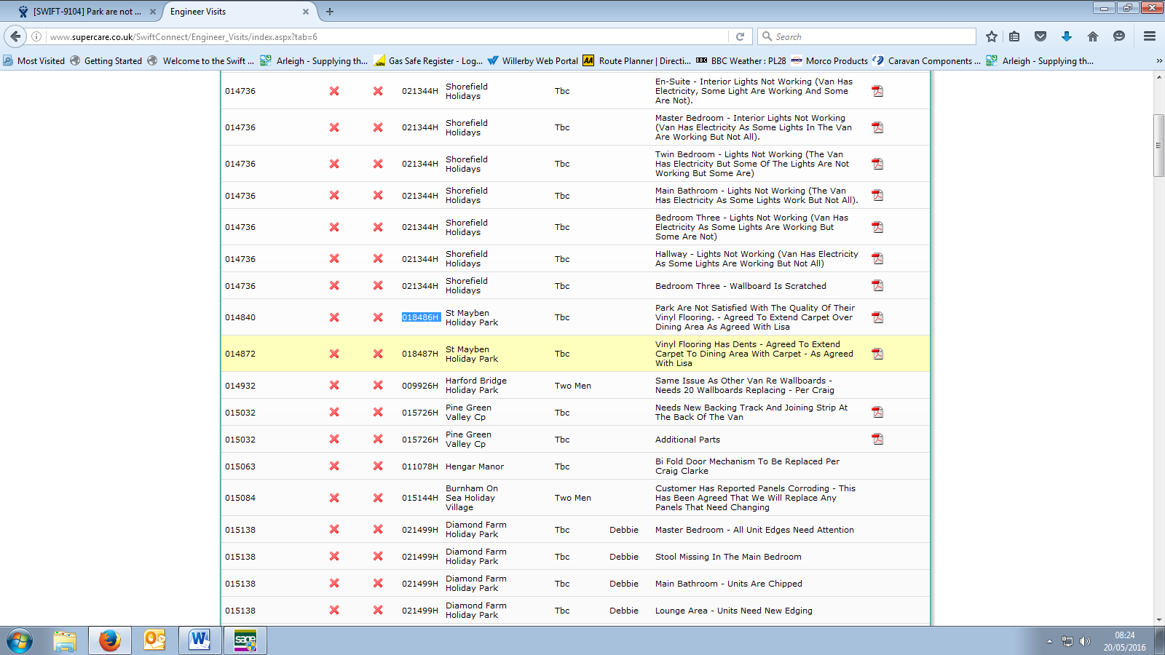The width and height of the screenshot is (1165, 655).
Task: Click in the Firefox Search box
Action: [x=870, y=36]
